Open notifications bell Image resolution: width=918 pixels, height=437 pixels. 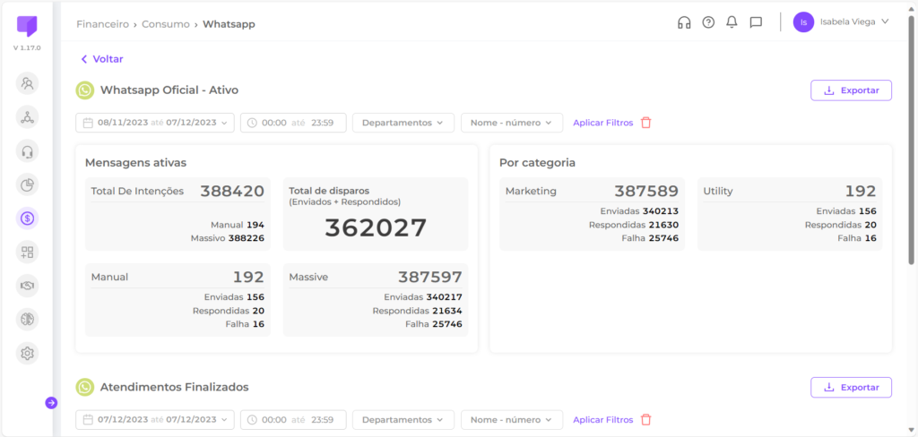[732, 22]
